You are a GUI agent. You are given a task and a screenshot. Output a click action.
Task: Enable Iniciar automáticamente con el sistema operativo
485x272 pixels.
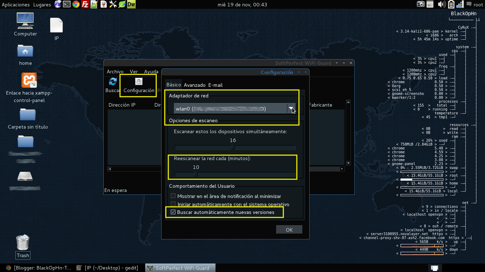tap(173, 204)
